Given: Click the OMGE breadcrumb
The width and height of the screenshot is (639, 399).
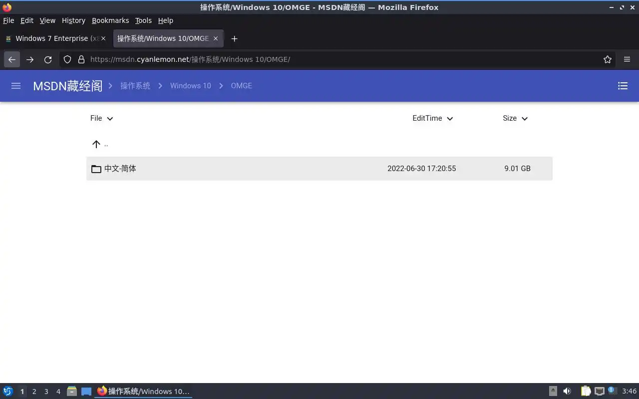Looking at the screenshot, I should (242, 86).
